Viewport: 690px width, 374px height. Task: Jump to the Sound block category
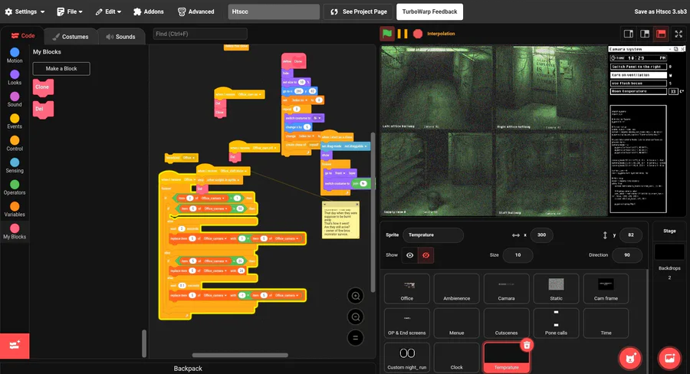[15, 100]
